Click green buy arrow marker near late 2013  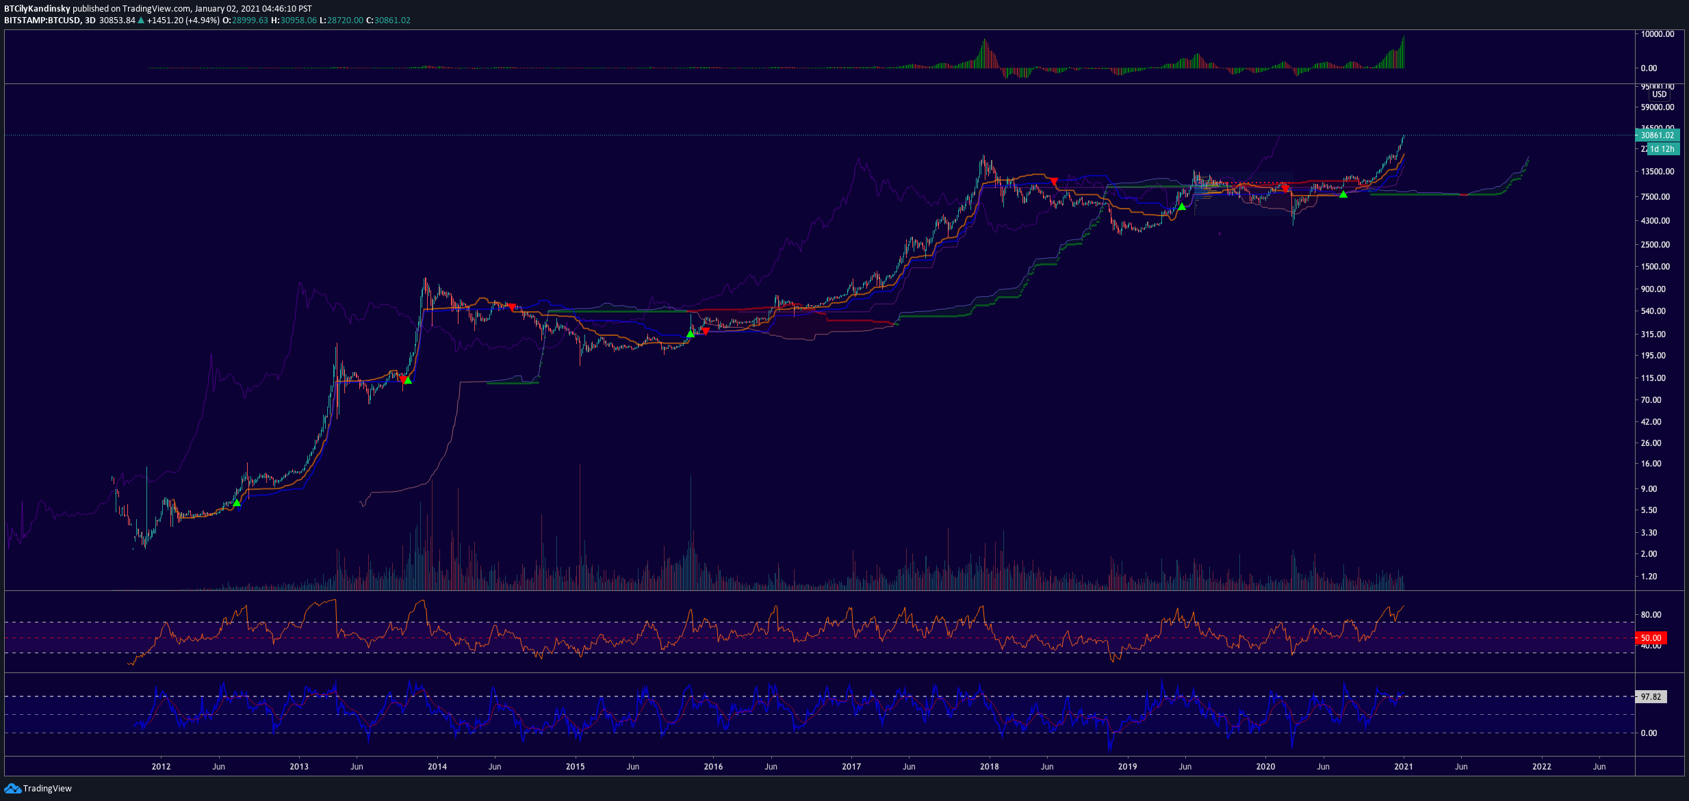click(408, 380)
